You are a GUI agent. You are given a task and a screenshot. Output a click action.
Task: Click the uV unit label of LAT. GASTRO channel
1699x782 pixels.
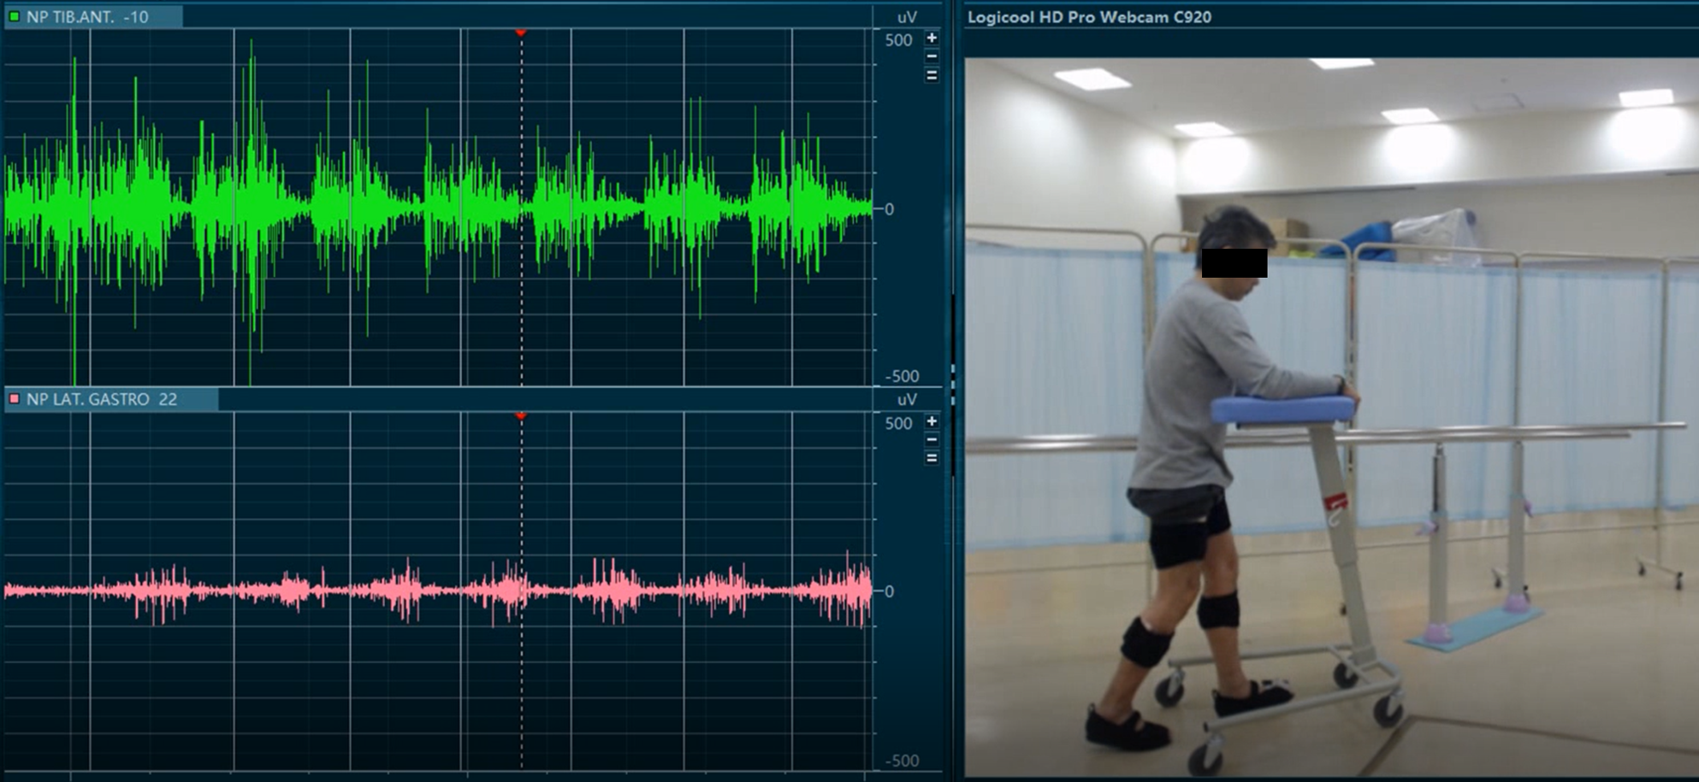(x=906, y=399)
